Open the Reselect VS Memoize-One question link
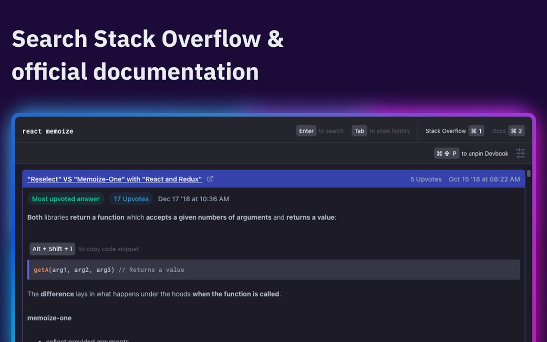Image resolution: width=547 pixels, height=342 pixels. [x=114, y=179]
